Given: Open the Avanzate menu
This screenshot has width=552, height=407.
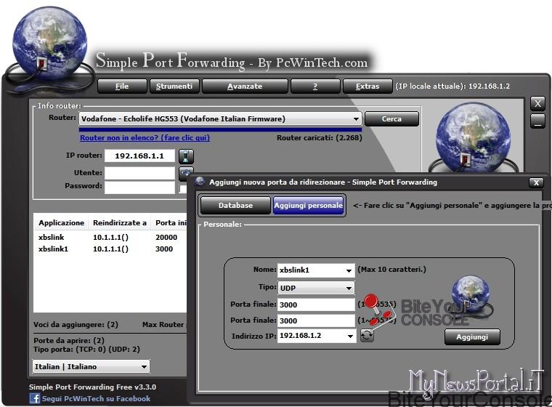Looking at the screenshot, I should tap(245, 86).
